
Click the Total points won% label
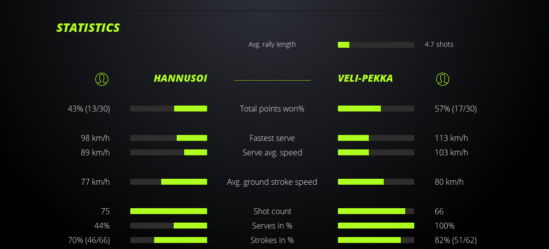pyautogui.click(x=272, y=109)
